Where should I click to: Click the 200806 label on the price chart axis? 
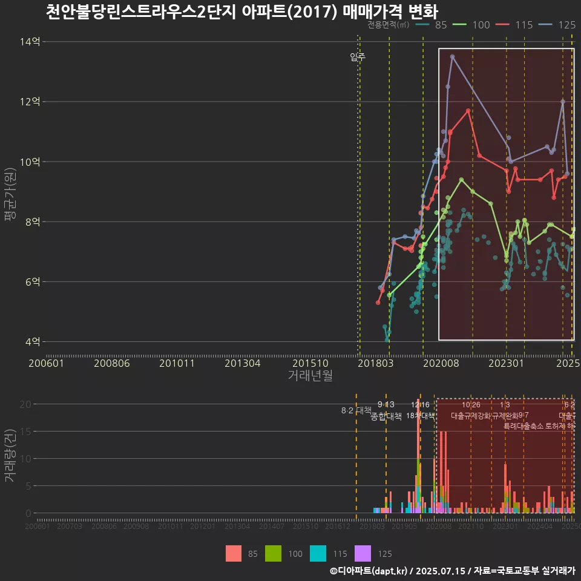[x=112, y=363]
